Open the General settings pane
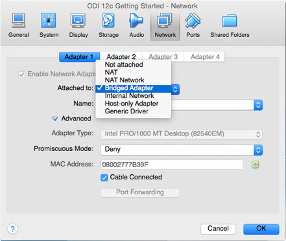The width and height of the screenshot is (286, 241). click(19, 26)
